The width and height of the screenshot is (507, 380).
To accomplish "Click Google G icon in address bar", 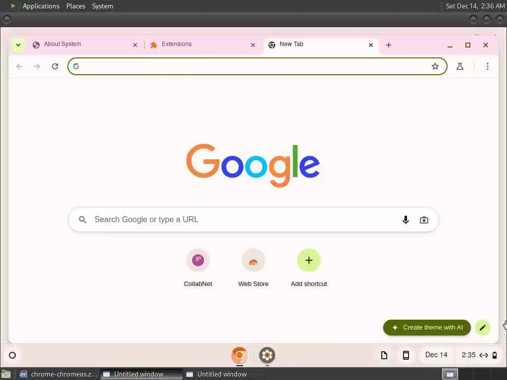I will (x=76, y=66).
